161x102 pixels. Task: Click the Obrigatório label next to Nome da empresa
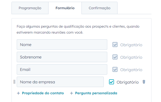127,82
